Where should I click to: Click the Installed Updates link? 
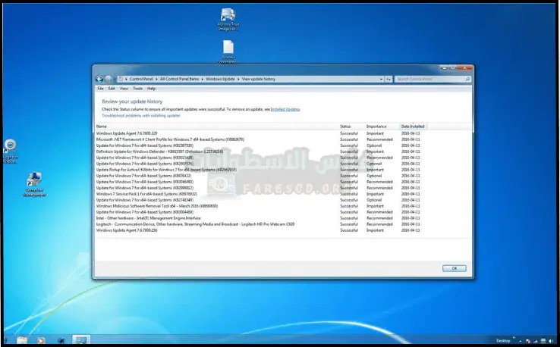tap(285, 109)
